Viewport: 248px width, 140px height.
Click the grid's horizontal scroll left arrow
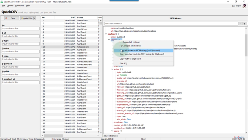[42, 136]
